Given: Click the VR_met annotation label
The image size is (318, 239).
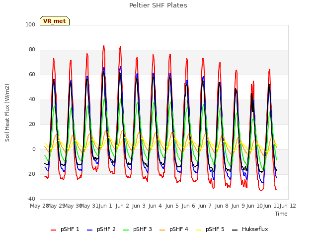Looking at the screenshot, I should click(55, 21).
